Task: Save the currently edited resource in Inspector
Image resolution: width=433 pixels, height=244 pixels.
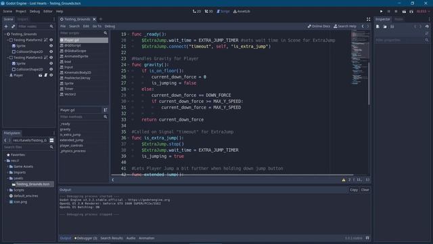Action: click(x=392, y=26)
